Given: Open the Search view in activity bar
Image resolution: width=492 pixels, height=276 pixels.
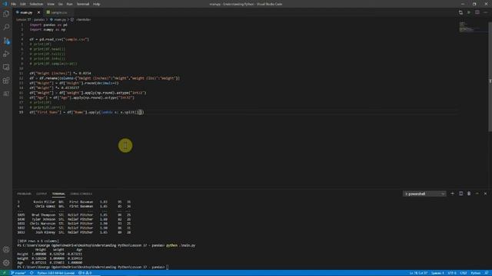Looking at the screenshot, I should coord(6,28).
